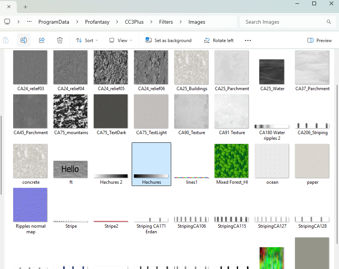
Task: Select the Mixed Forest_HI thumbnail
Action: [x=232, y=162]
